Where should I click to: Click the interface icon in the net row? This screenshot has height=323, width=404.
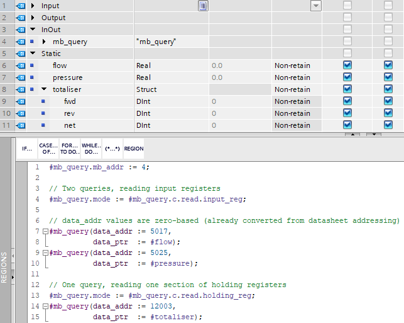coord(21,125)
